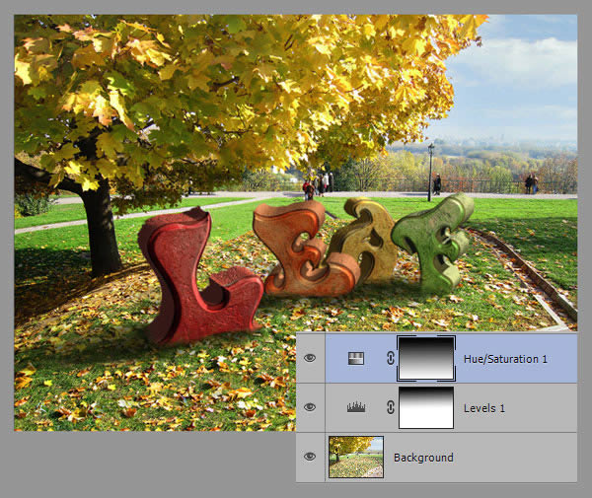Hide the Background layer eye icon
This screenshot has height=498, width=592.
pyautogui.click(x=310, y=458)
